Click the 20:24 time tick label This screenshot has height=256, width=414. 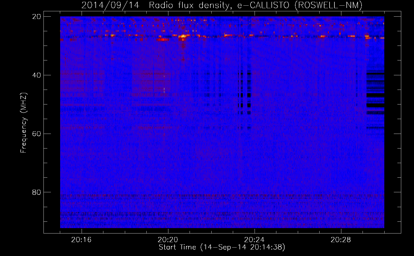coord(254,240)
